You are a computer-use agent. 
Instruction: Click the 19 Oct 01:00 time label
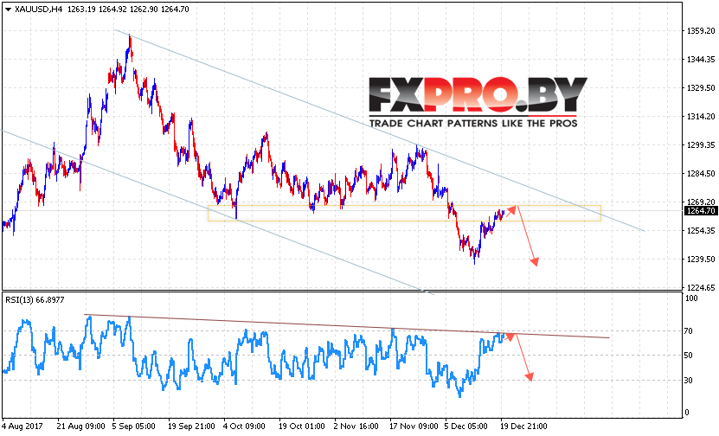tap(302, 426)
